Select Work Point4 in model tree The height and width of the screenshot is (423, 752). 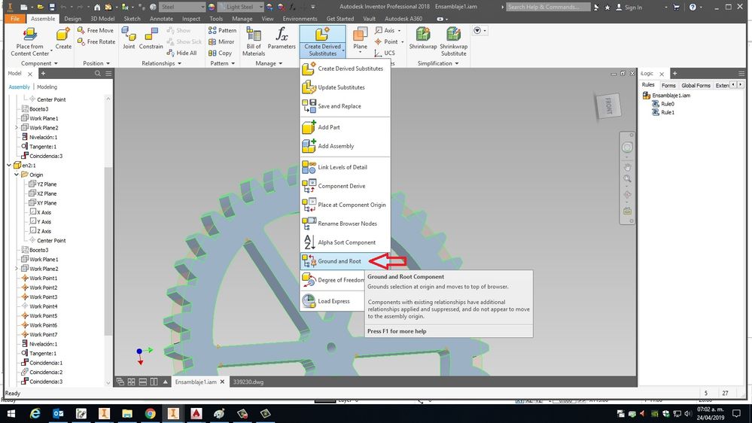click(39, 306)
